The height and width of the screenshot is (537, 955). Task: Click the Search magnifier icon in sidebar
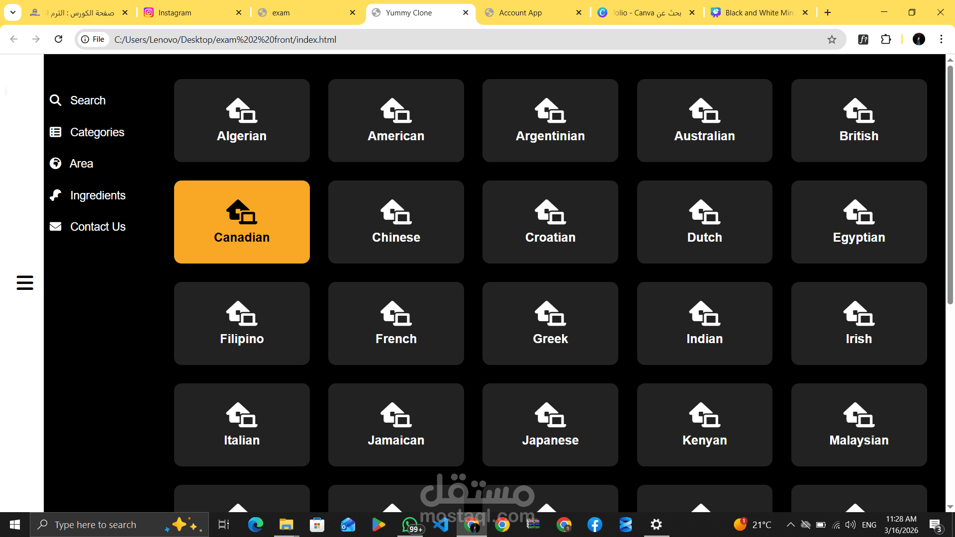(55, 100)
